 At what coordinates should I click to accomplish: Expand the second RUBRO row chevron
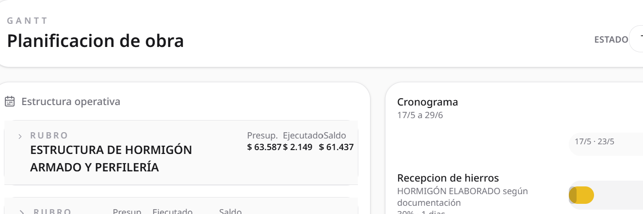point(21,212)
